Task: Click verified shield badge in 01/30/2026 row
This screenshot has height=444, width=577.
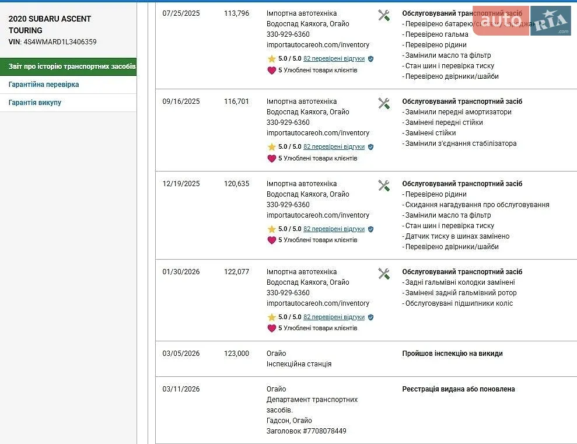Action: 370,317
